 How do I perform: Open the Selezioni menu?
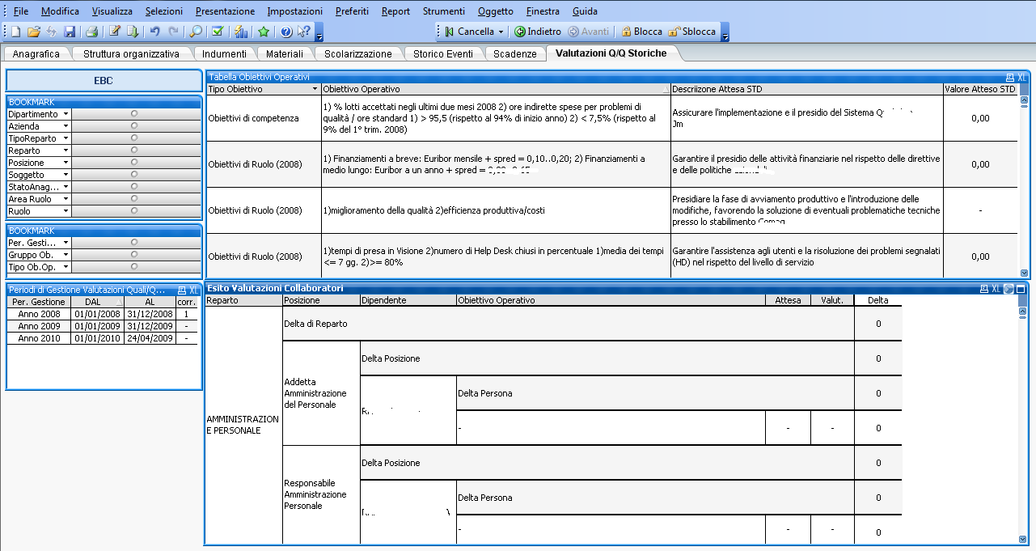click(x=164, y=11)
